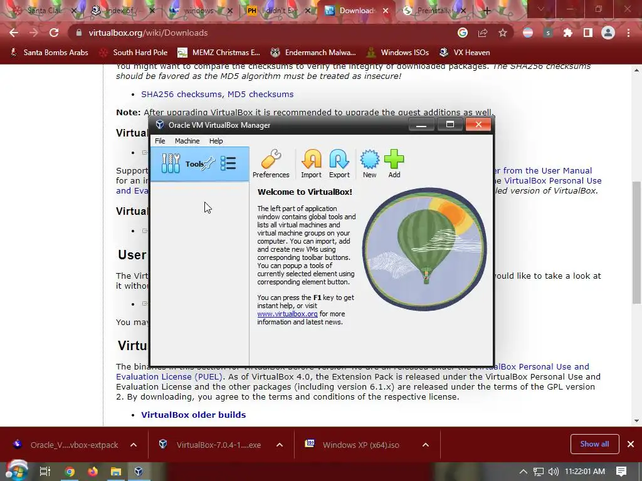Click the page vertical scrollbar thumb
The height and width of the screenshot is (481, 642).
click(x=636, y=242)
